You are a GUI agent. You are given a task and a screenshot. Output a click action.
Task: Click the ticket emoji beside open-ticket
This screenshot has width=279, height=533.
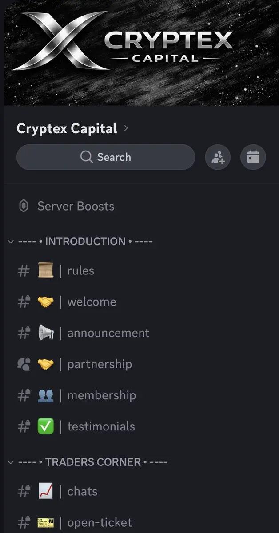[46, 522]
